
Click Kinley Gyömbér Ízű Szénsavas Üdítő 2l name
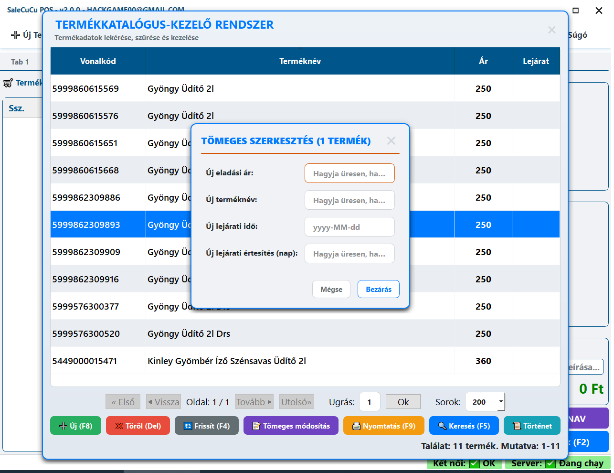tap(227, 361)
